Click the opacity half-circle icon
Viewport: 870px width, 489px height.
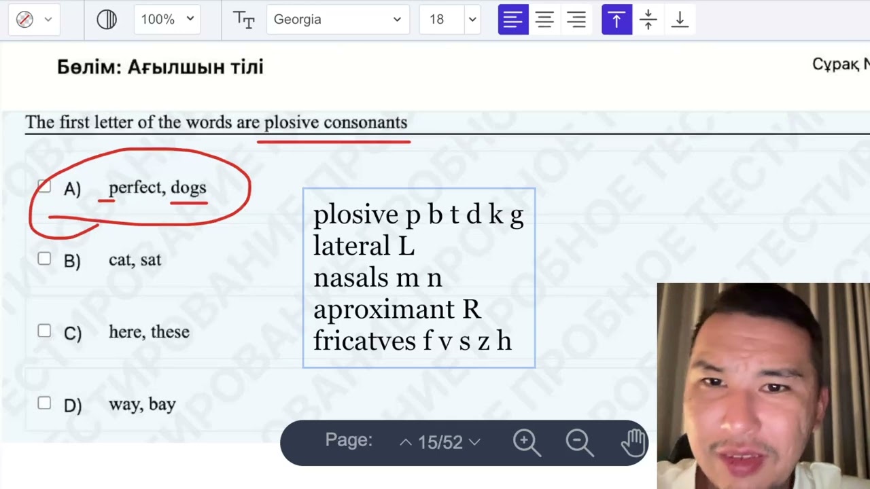pyautogui.click(x=107, y=20)
